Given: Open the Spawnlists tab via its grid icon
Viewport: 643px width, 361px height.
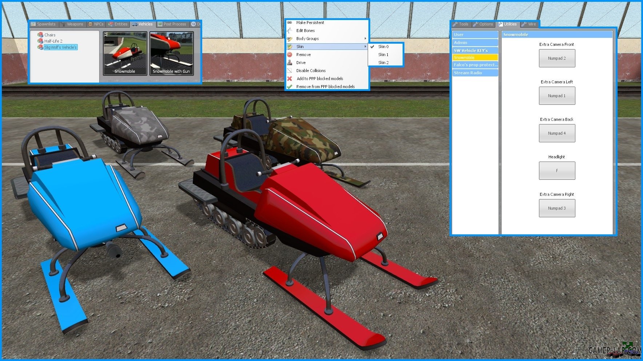Looking at the screenshot, I should coord(33,24).
